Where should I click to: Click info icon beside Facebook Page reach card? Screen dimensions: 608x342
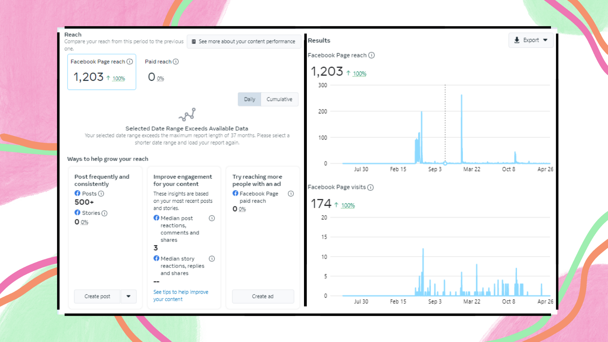point(130,61)
